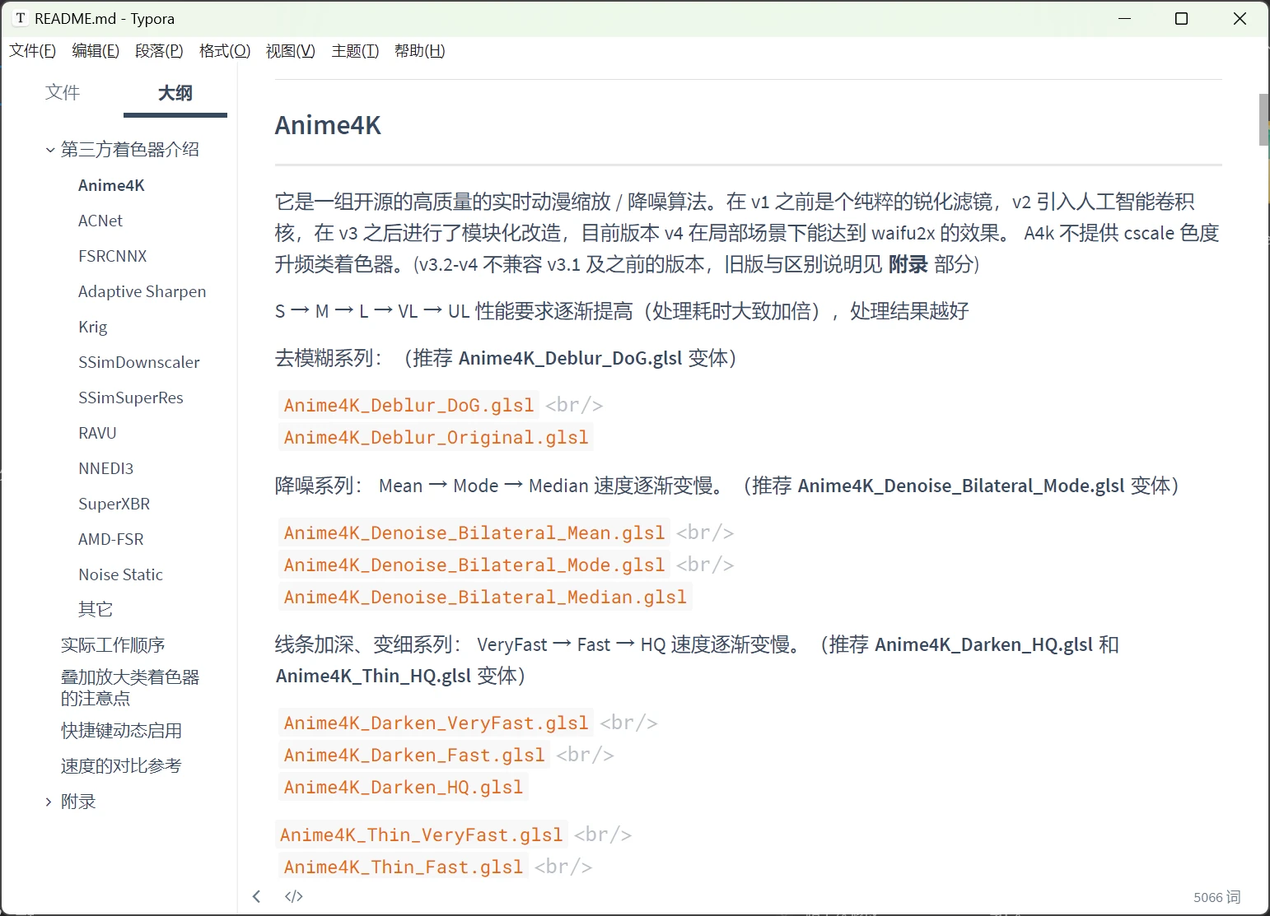Viewport: 1270px width, 916px height.
Task: Open the 段落(P) menu
Action: coord(159,51)
